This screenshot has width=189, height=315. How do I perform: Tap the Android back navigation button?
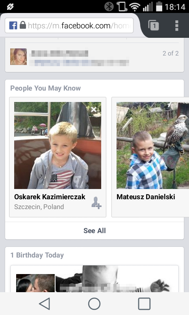point(44,304)
